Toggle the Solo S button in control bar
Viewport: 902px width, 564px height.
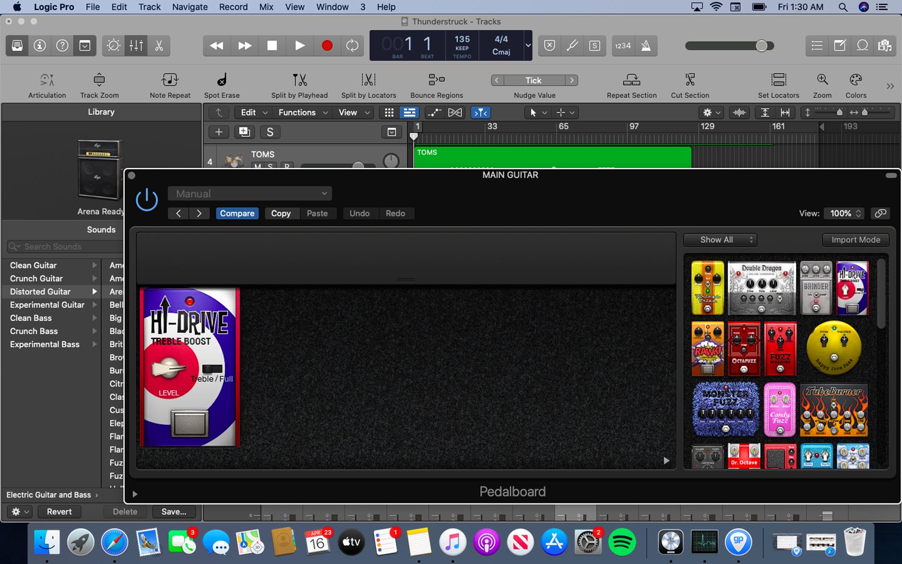[595, 45]
